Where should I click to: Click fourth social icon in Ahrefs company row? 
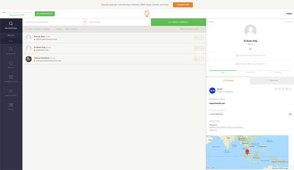[x=287, y=89]
